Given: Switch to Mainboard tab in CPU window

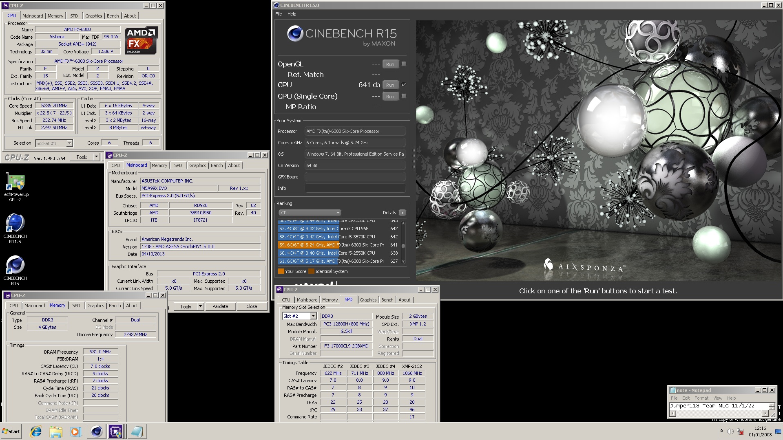Looking at the screenshot, I should (x=33, y=16).
